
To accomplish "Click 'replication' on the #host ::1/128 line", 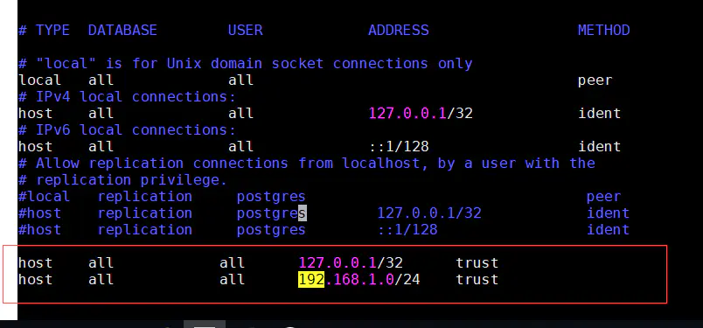I will point(145,230).
